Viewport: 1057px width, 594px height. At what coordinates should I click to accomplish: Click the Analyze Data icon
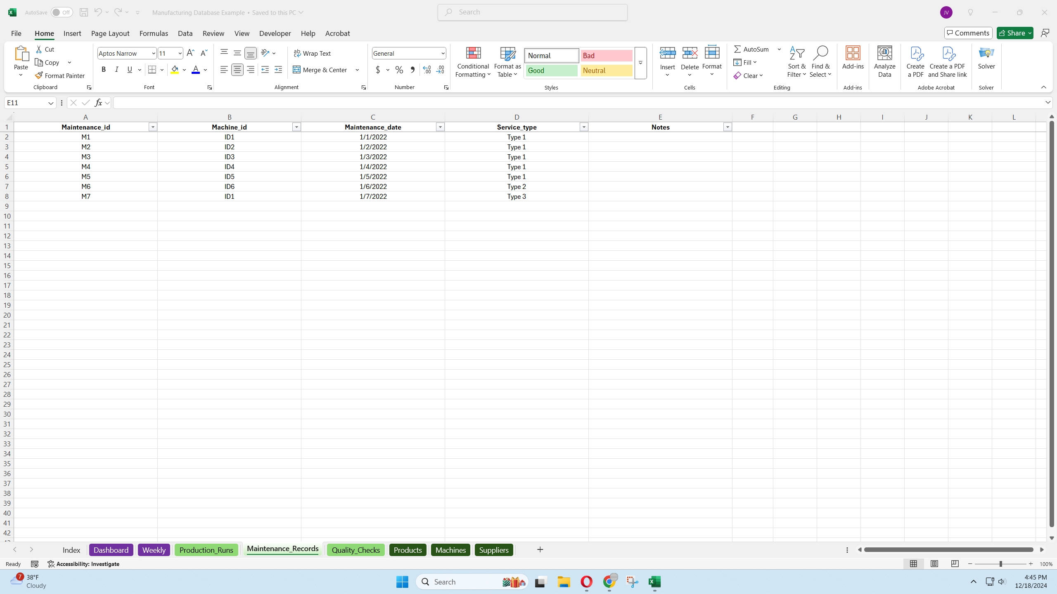[884, 62]
